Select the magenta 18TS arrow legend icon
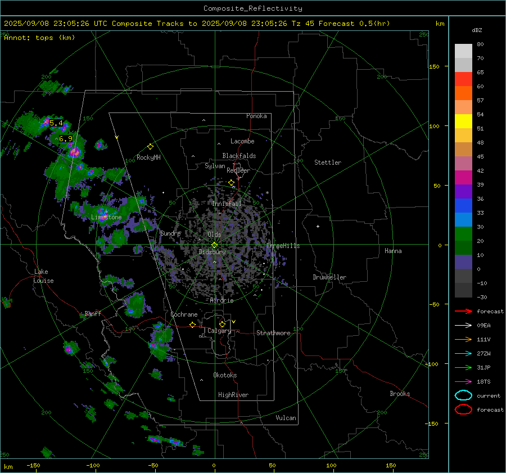The width and height of the screenshot is (506, 473). (x=463, y=382)
